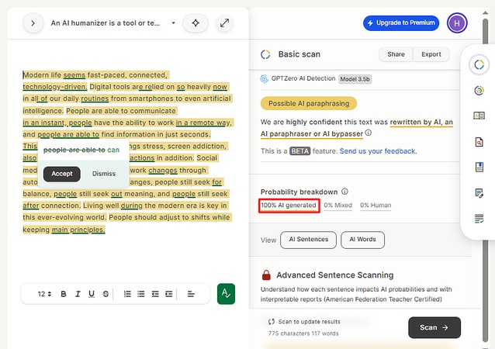Click the red lock Advanced Sentence Scanning icon

[x=266, y=275]
